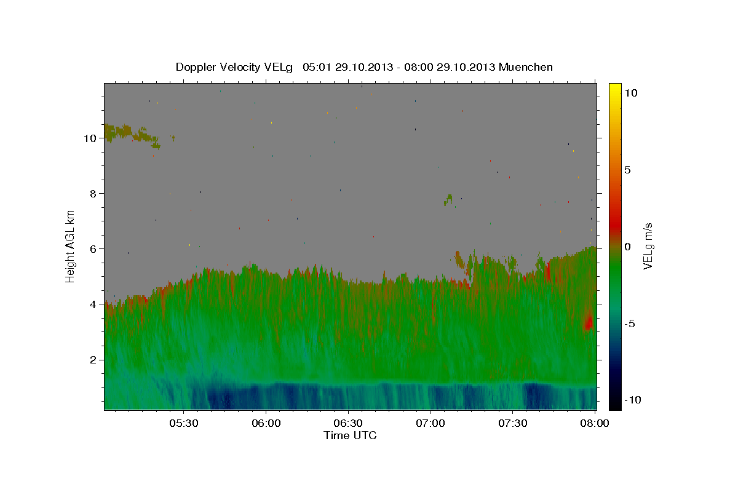Click the plot title 'Doppler Velocity VELg'
The width and height of the screenshot is (738, 492).
click(x=235, y=67)
